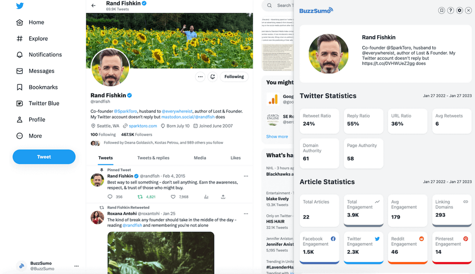Click the BuzzSumo help question mark icon
Image resolution: width=475 pixels, height=274 pixels.
pos(450,11)
